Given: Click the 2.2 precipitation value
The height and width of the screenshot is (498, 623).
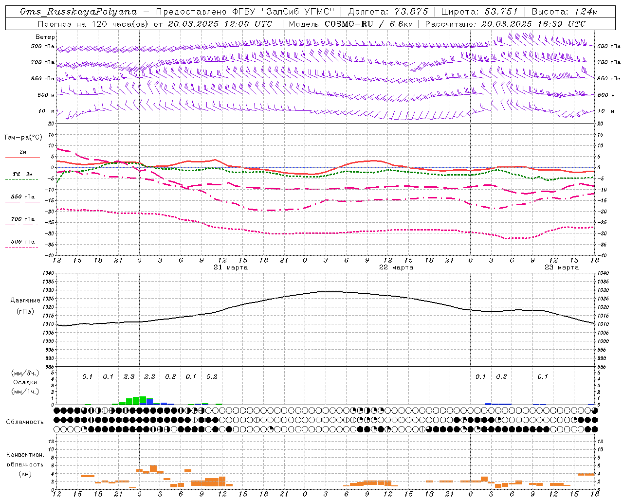Looking at the screenshot, I should pos(150,376).
